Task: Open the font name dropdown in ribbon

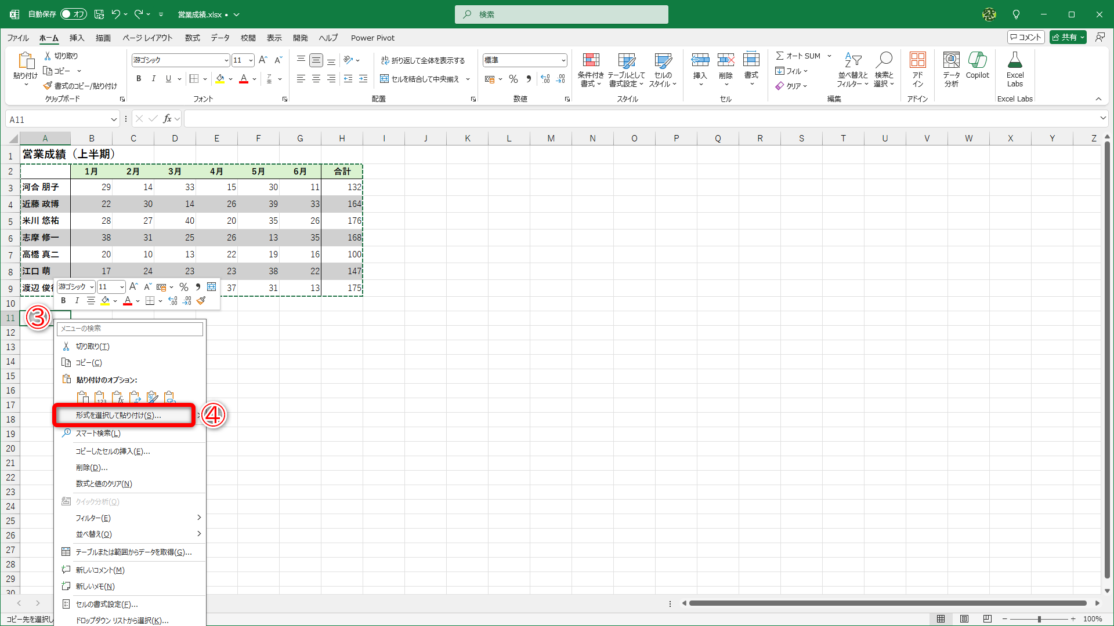Action: (x=226, y=60)
